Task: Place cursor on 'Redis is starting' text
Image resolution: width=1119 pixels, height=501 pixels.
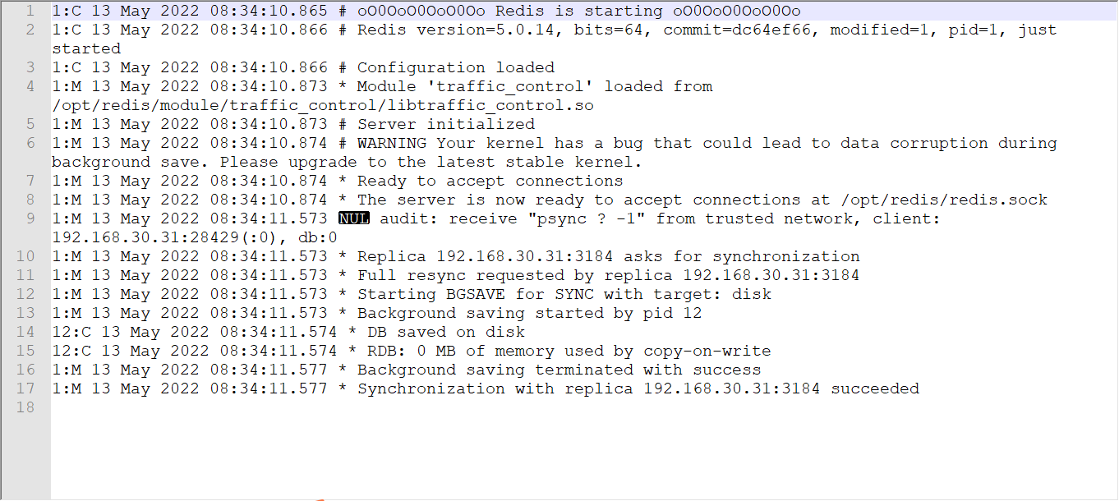Action: [x=567, y=11]
